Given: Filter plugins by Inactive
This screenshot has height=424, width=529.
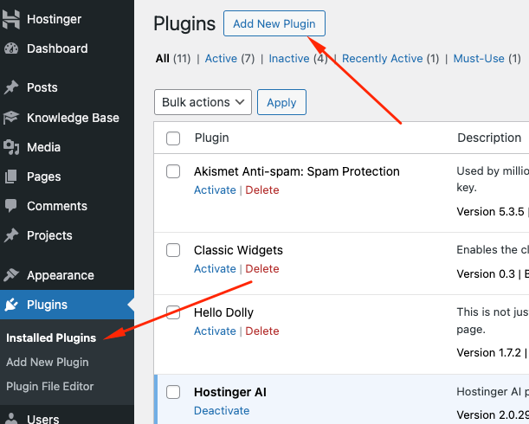Looking at the screenshot, I should 289,59.
